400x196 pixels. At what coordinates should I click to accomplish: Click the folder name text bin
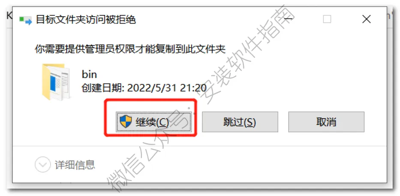89,74
